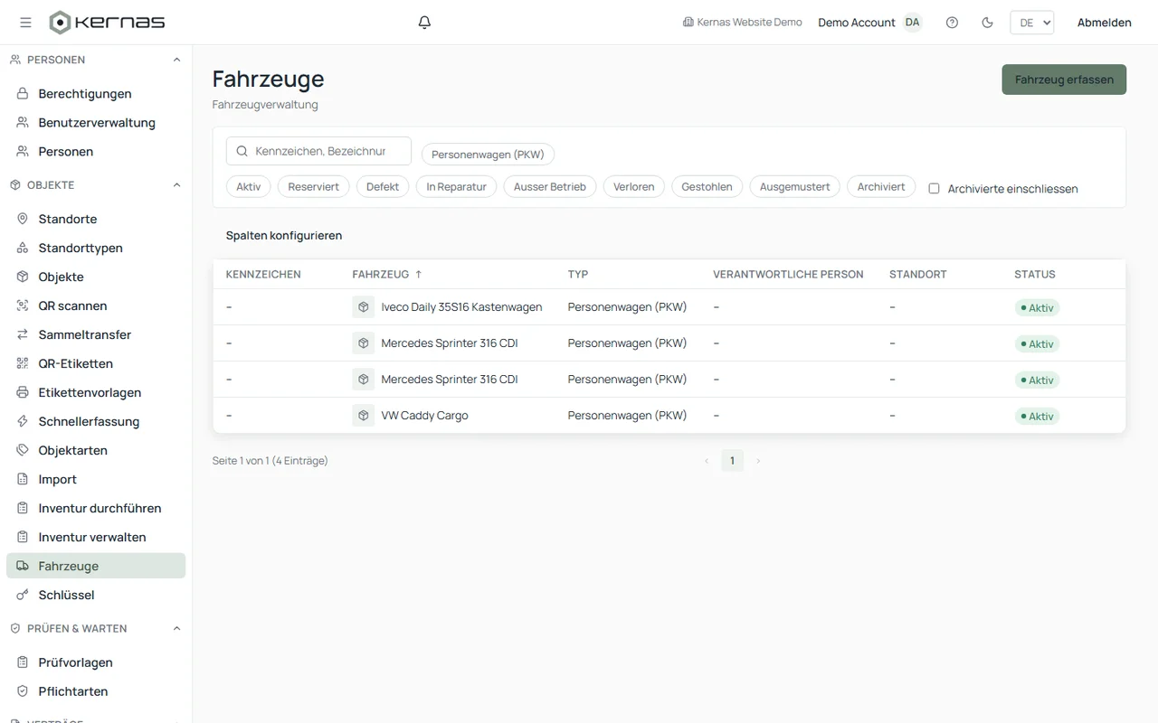The image size is (1158, 723).
Task: Click Aktiv badge in VW Caddy row
Action: pos(1037,417)
